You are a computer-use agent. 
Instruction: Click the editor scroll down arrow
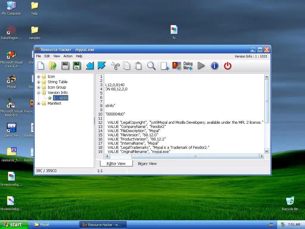click(x=267, y=151)
